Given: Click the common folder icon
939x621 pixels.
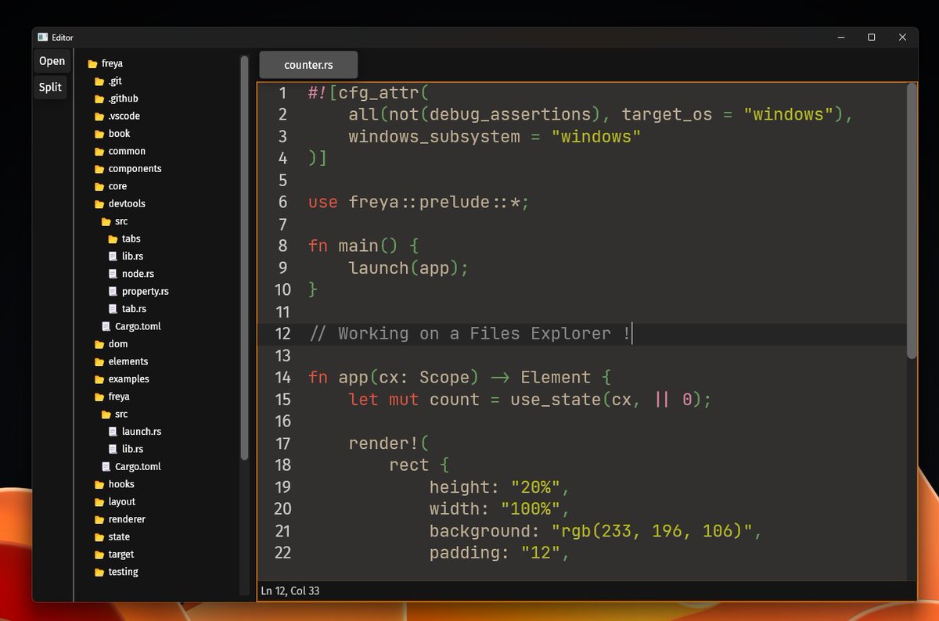Looking at the screenshot, I should tap(99, 152).
